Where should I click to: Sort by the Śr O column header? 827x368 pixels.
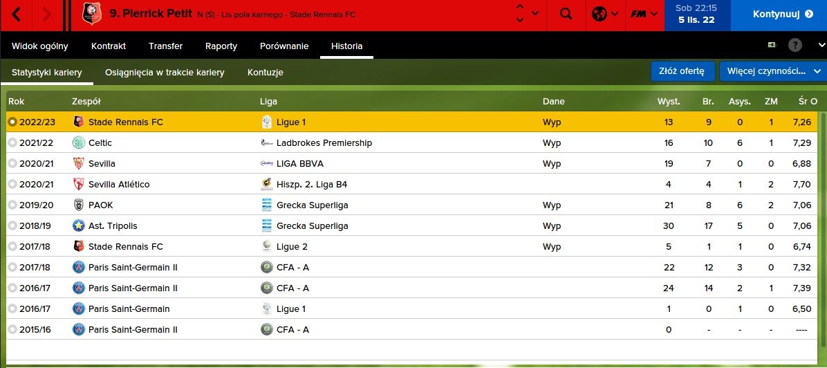pos(808,101)
